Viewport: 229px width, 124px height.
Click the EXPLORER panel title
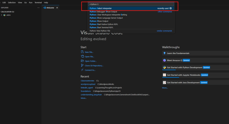(x=5, y=8)
